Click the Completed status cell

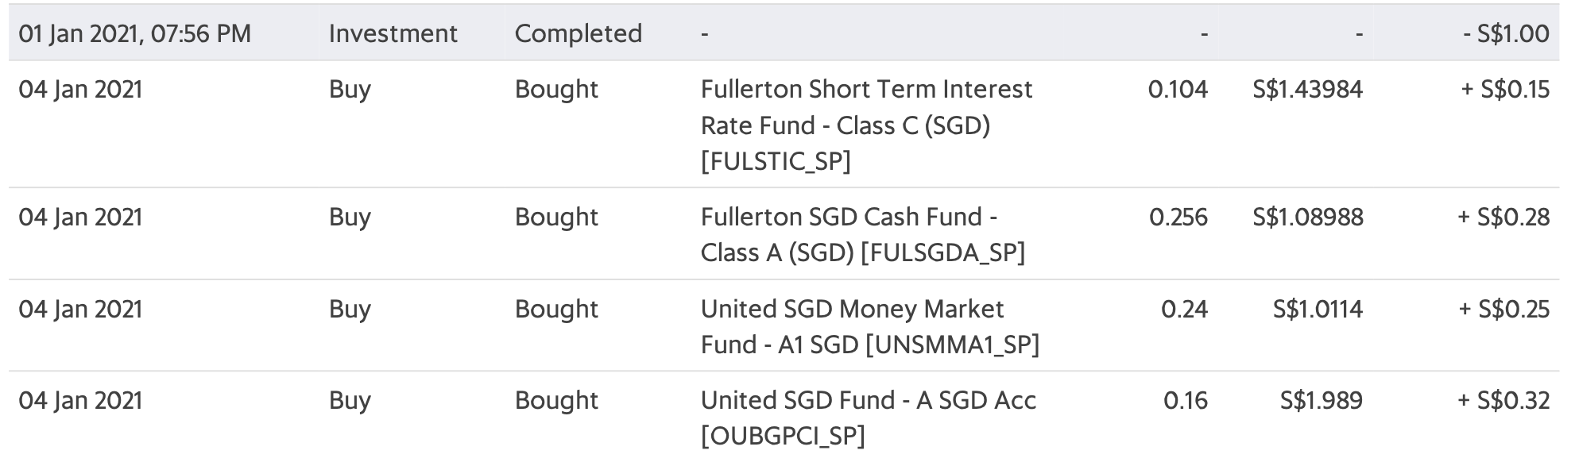pos(578,33)
